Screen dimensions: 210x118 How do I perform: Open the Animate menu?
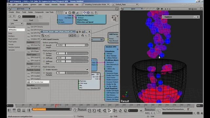(54, 4)
